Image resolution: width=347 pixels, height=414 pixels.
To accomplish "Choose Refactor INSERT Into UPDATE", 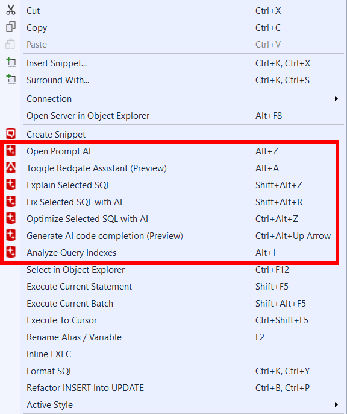I will point(173,388).
